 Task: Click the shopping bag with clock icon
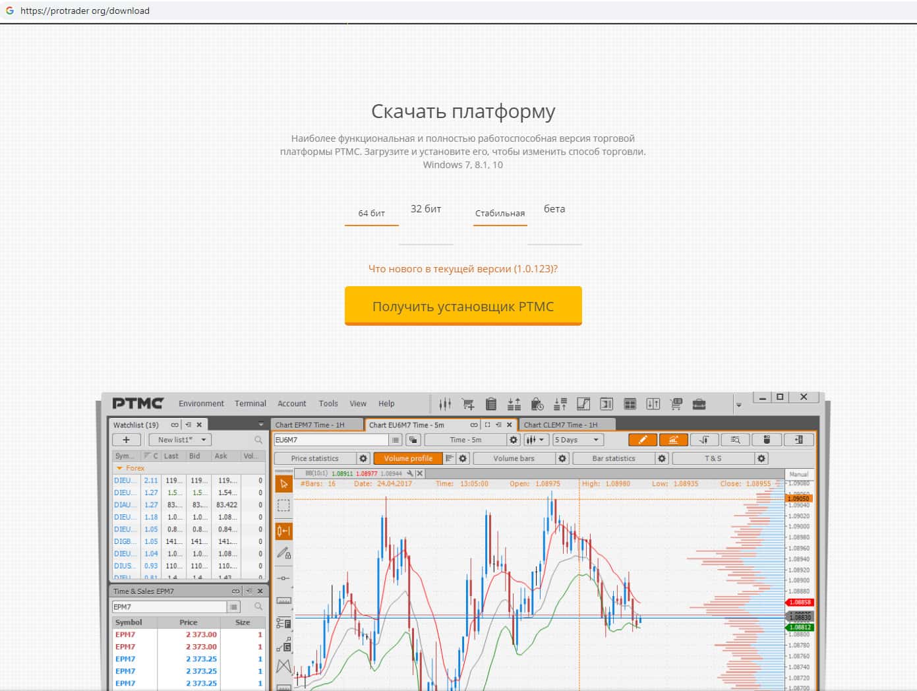pyautogui.click(x=537, y=404)
